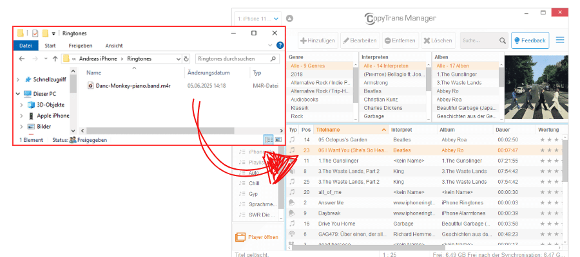Click the bell icon in the Daybreak row
This screenshot has height=257, width=580.
[x=292, y=213]
